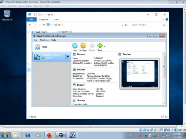The width and height of the screenshot is (186, 139).
Task: Open Internet Explorer from host taskbar
Action: [x=28, y=135]
